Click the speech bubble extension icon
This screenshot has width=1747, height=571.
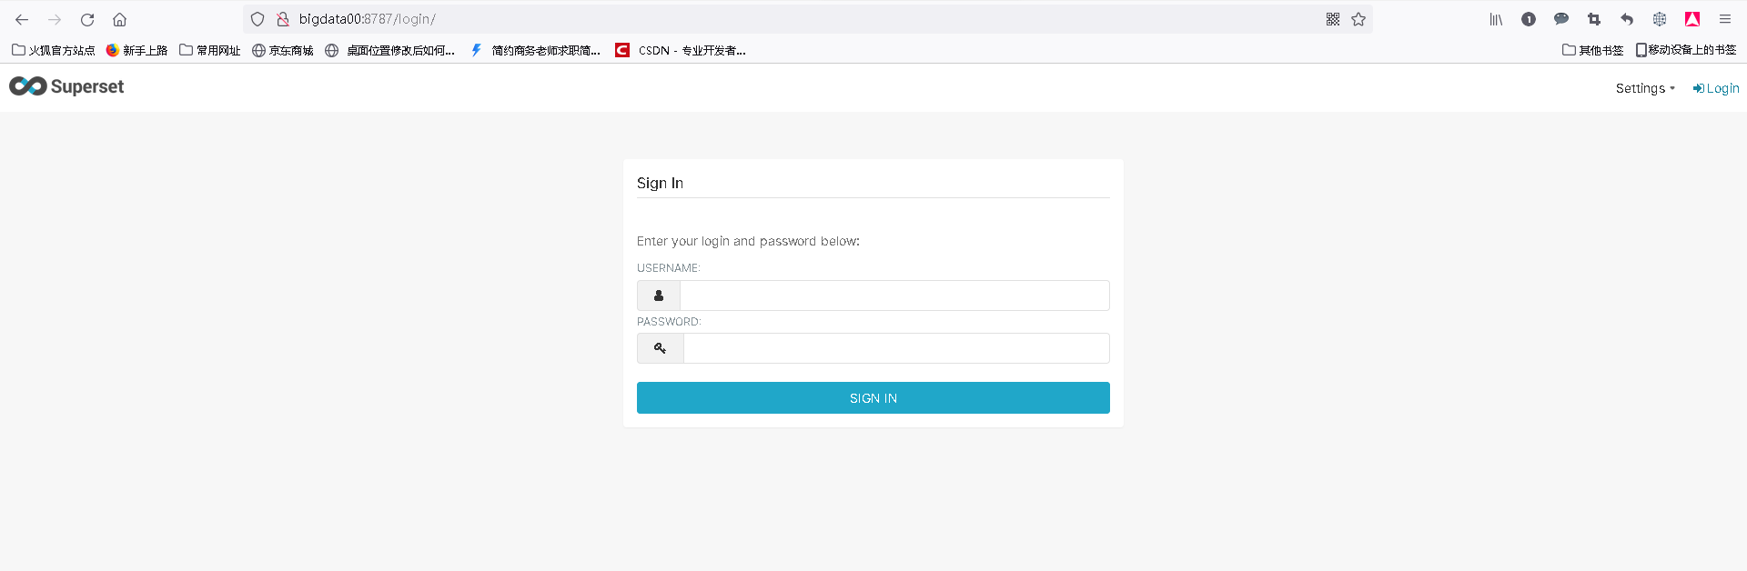(x=1561, y=19)
